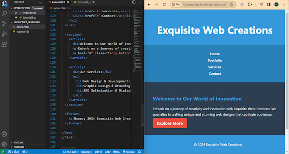Close index.html in Open Editors list
The height and width of the screenshot is (154, 289).
point(16,13)
